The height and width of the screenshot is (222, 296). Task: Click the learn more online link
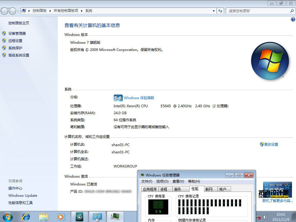[x=277, y=201]
